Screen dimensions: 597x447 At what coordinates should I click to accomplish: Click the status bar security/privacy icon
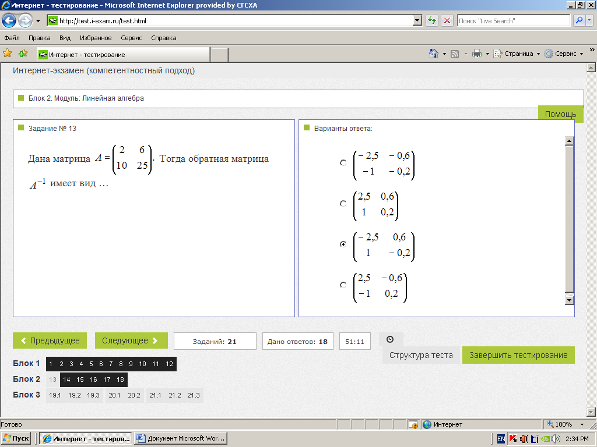point(413,424)
